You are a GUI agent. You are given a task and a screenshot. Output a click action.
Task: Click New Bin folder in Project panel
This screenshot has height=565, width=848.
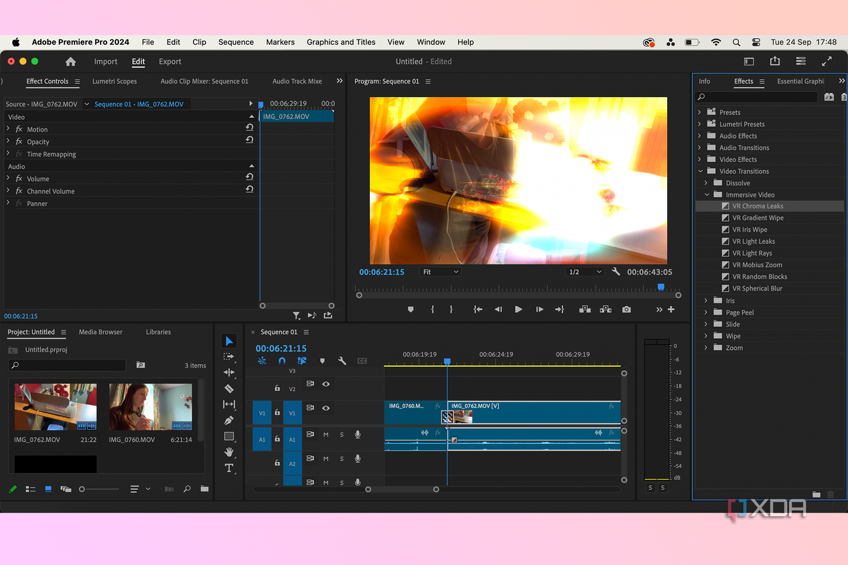[204, 489]
